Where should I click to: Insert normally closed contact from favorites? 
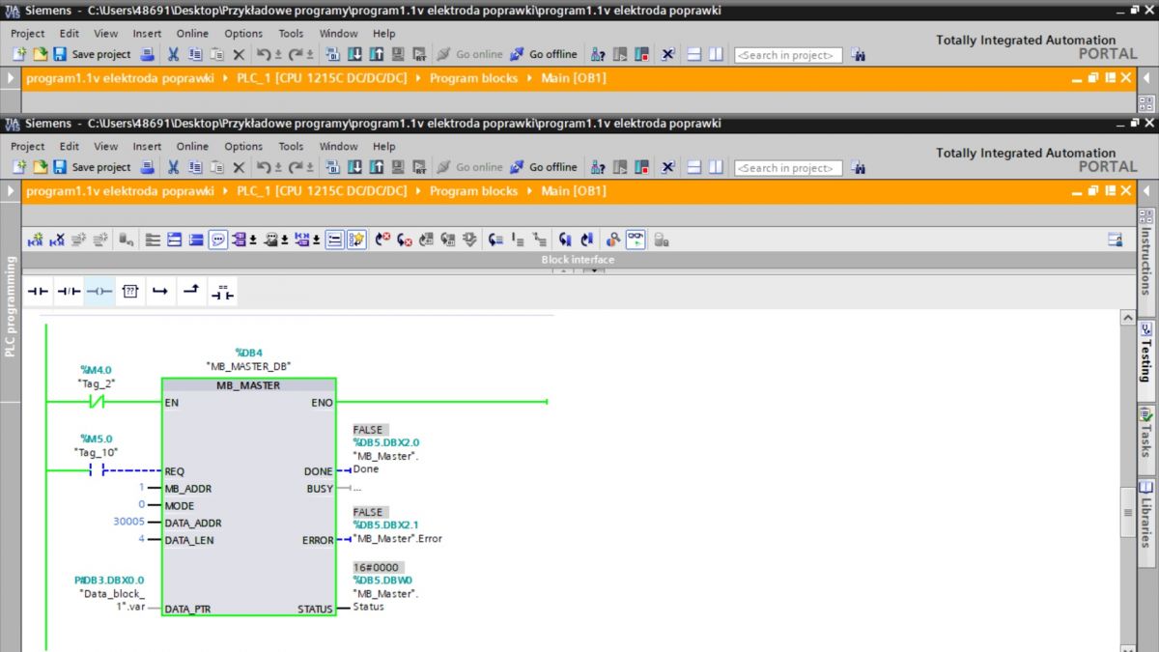coord(69,291)
